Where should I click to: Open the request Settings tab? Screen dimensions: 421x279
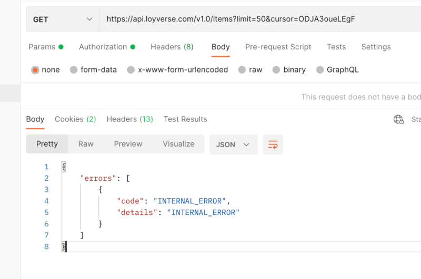(x=376, y=47)
